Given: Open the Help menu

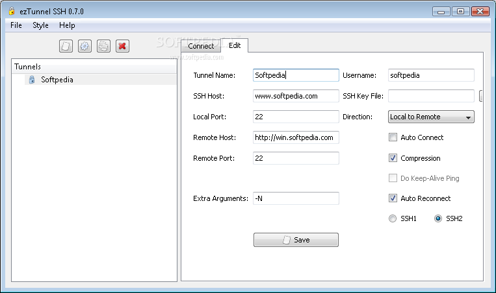Looking at the screenshot, I should click(67, 25).
